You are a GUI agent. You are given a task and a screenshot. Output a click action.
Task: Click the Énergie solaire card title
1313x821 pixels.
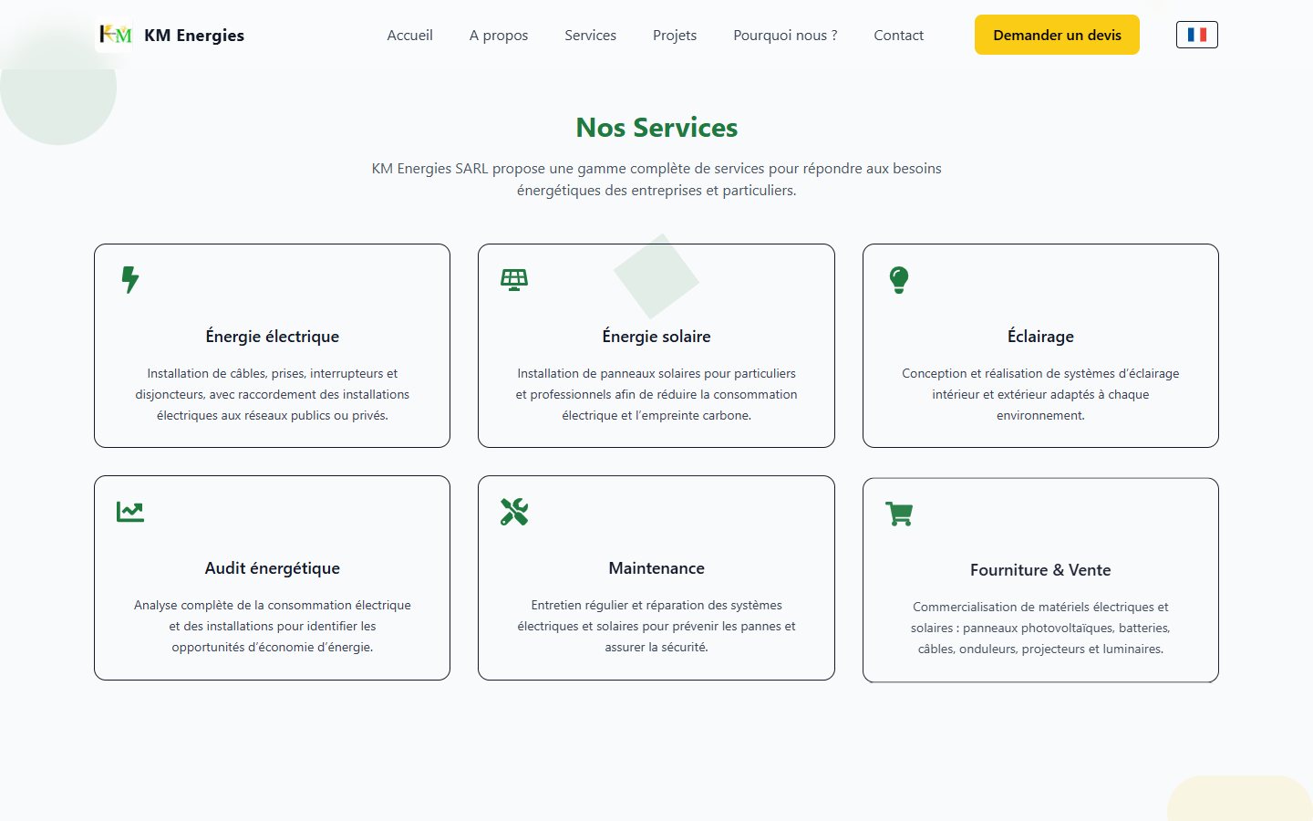[656, 336]
